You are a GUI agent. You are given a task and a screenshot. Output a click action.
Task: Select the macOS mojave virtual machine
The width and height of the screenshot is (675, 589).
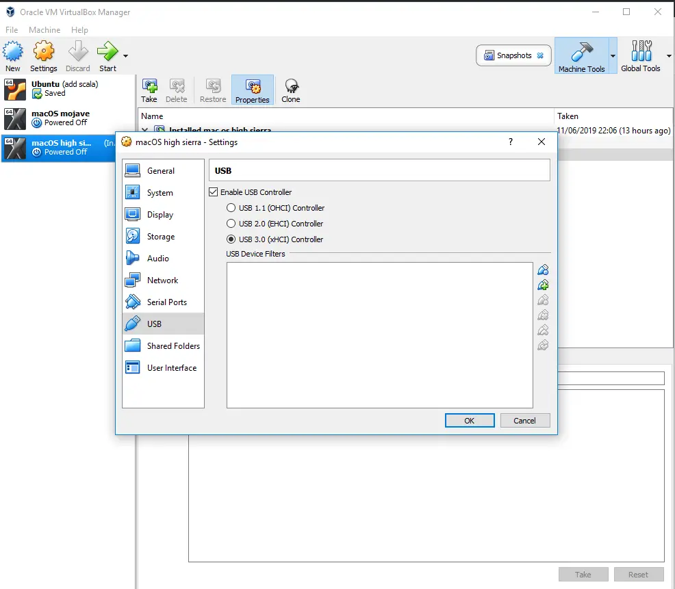(68, 118)
